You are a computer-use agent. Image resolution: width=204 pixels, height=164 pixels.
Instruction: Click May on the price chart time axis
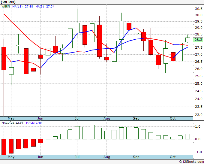coord(11,119)
